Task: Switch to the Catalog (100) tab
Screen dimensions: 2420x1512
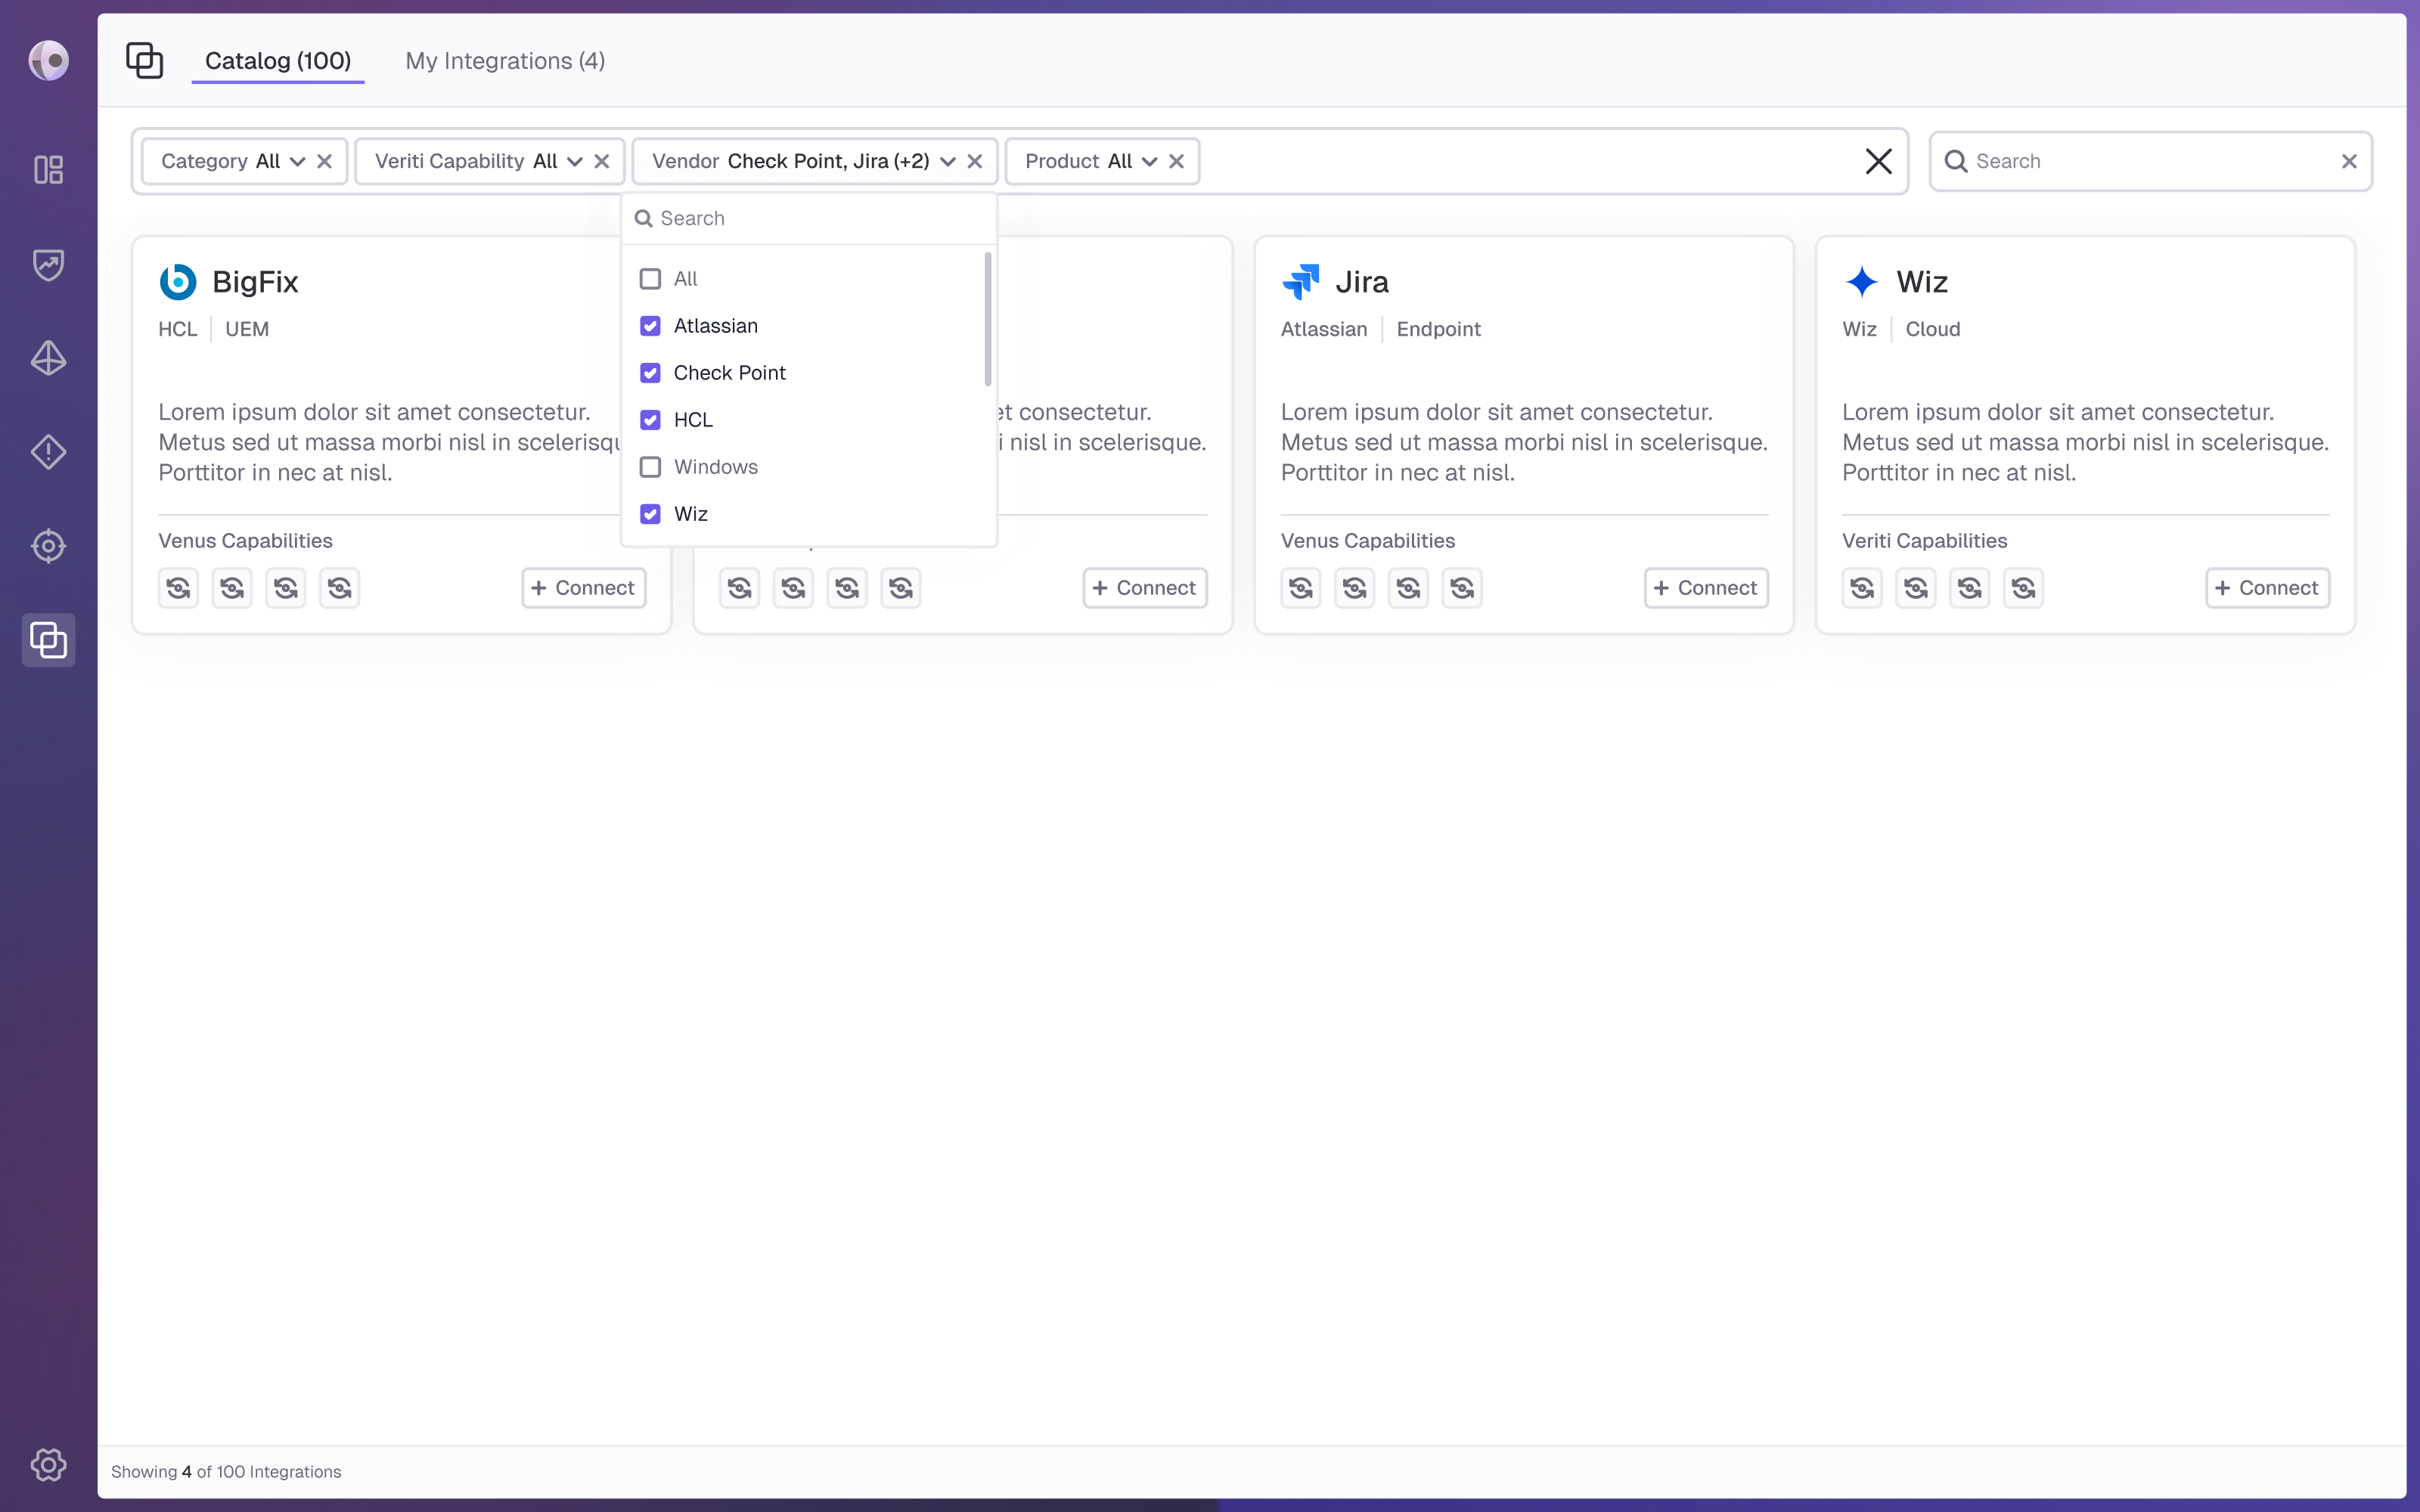Action: (278, 61)
